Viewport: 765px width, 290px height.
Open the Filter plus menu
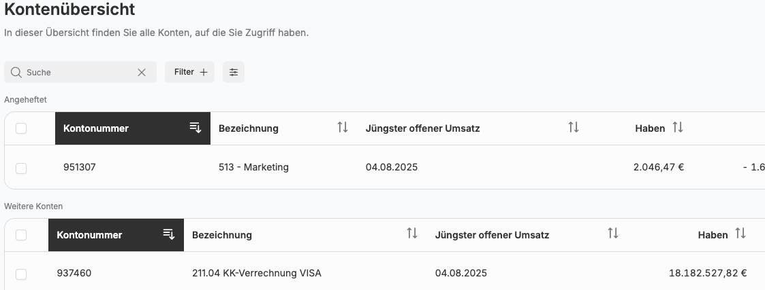(x=190, y=72)
